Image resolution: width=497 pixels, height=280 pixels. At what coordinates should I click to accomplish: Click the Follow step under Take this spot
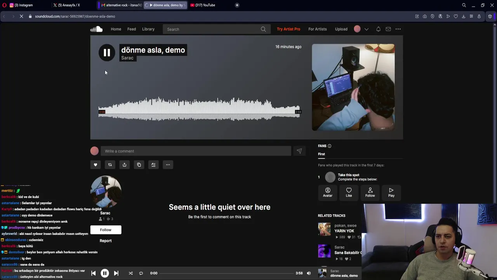(370, 192)
